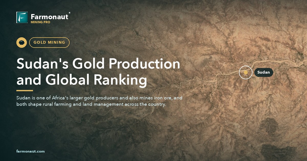Image resolution: width=307 pixels, height=161 pixels.
Task: Click the Farmonaut brand name text
Action: [49, 17]
